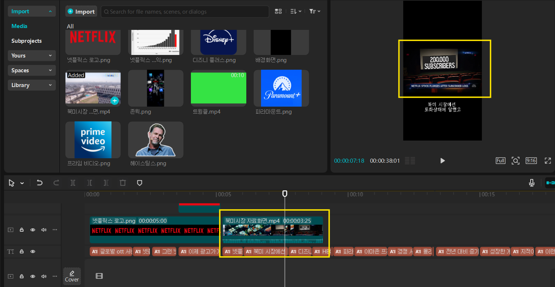Open fullscreen preview with the expand icon

point(548,160)
